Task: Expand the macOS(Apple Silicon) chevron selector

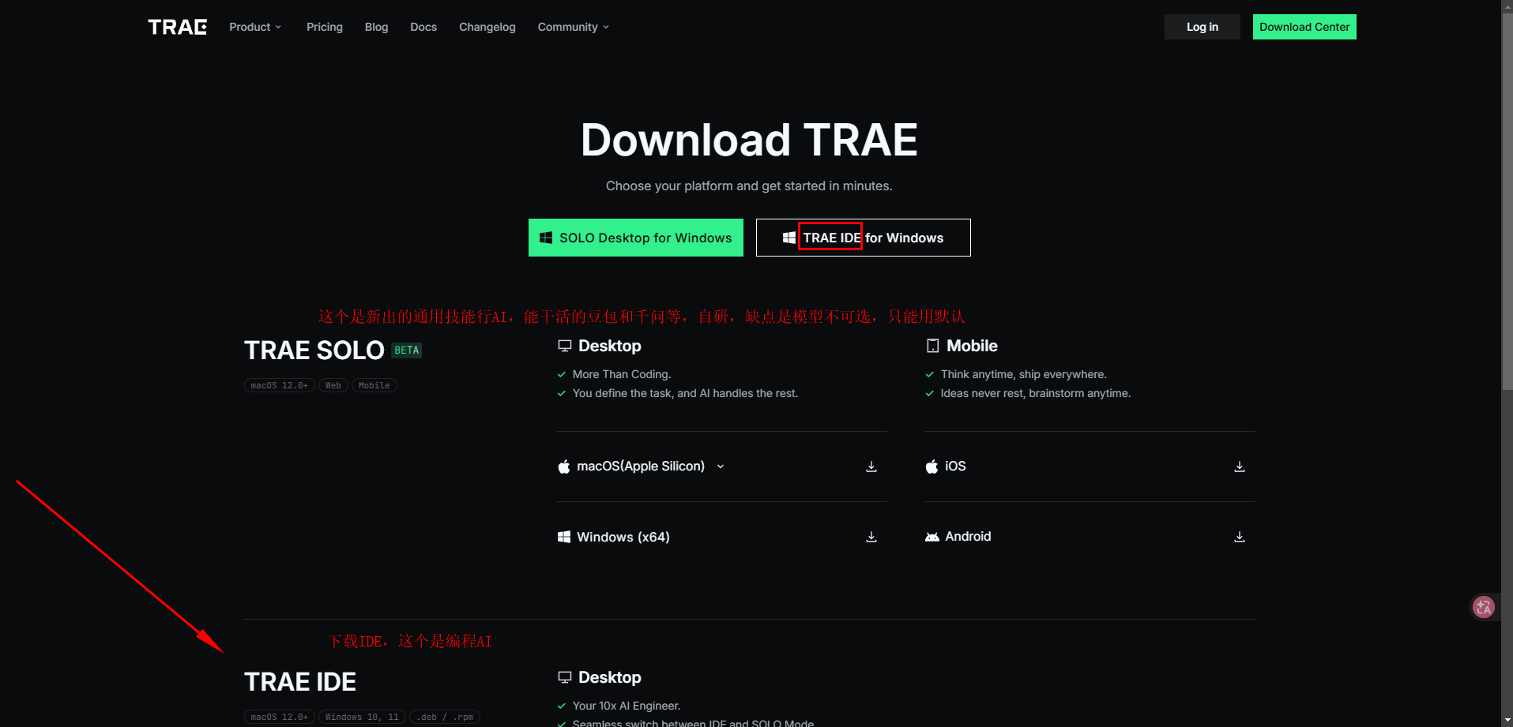Action: [x=721, y=467]
